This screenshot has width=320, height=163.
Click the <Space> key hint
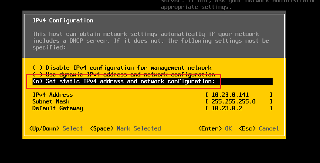click(x=102, y=128)
